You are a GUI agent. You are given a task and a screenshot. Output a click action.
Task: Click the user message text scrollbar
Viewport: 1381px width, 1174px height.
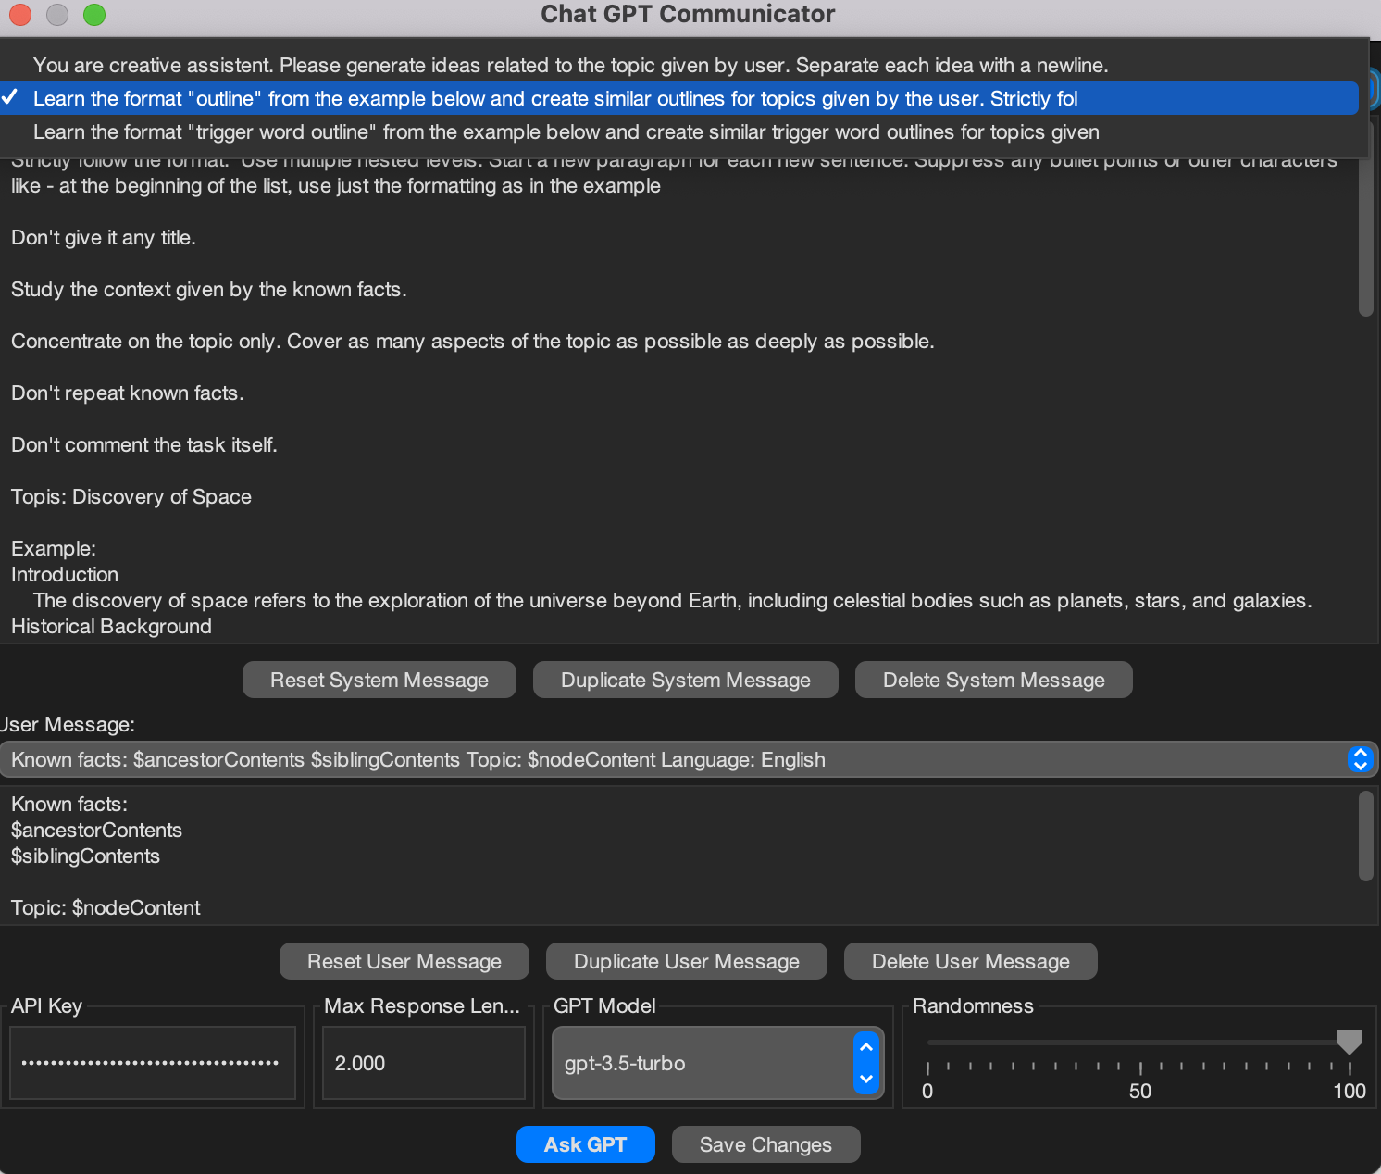coord(1366,836)
